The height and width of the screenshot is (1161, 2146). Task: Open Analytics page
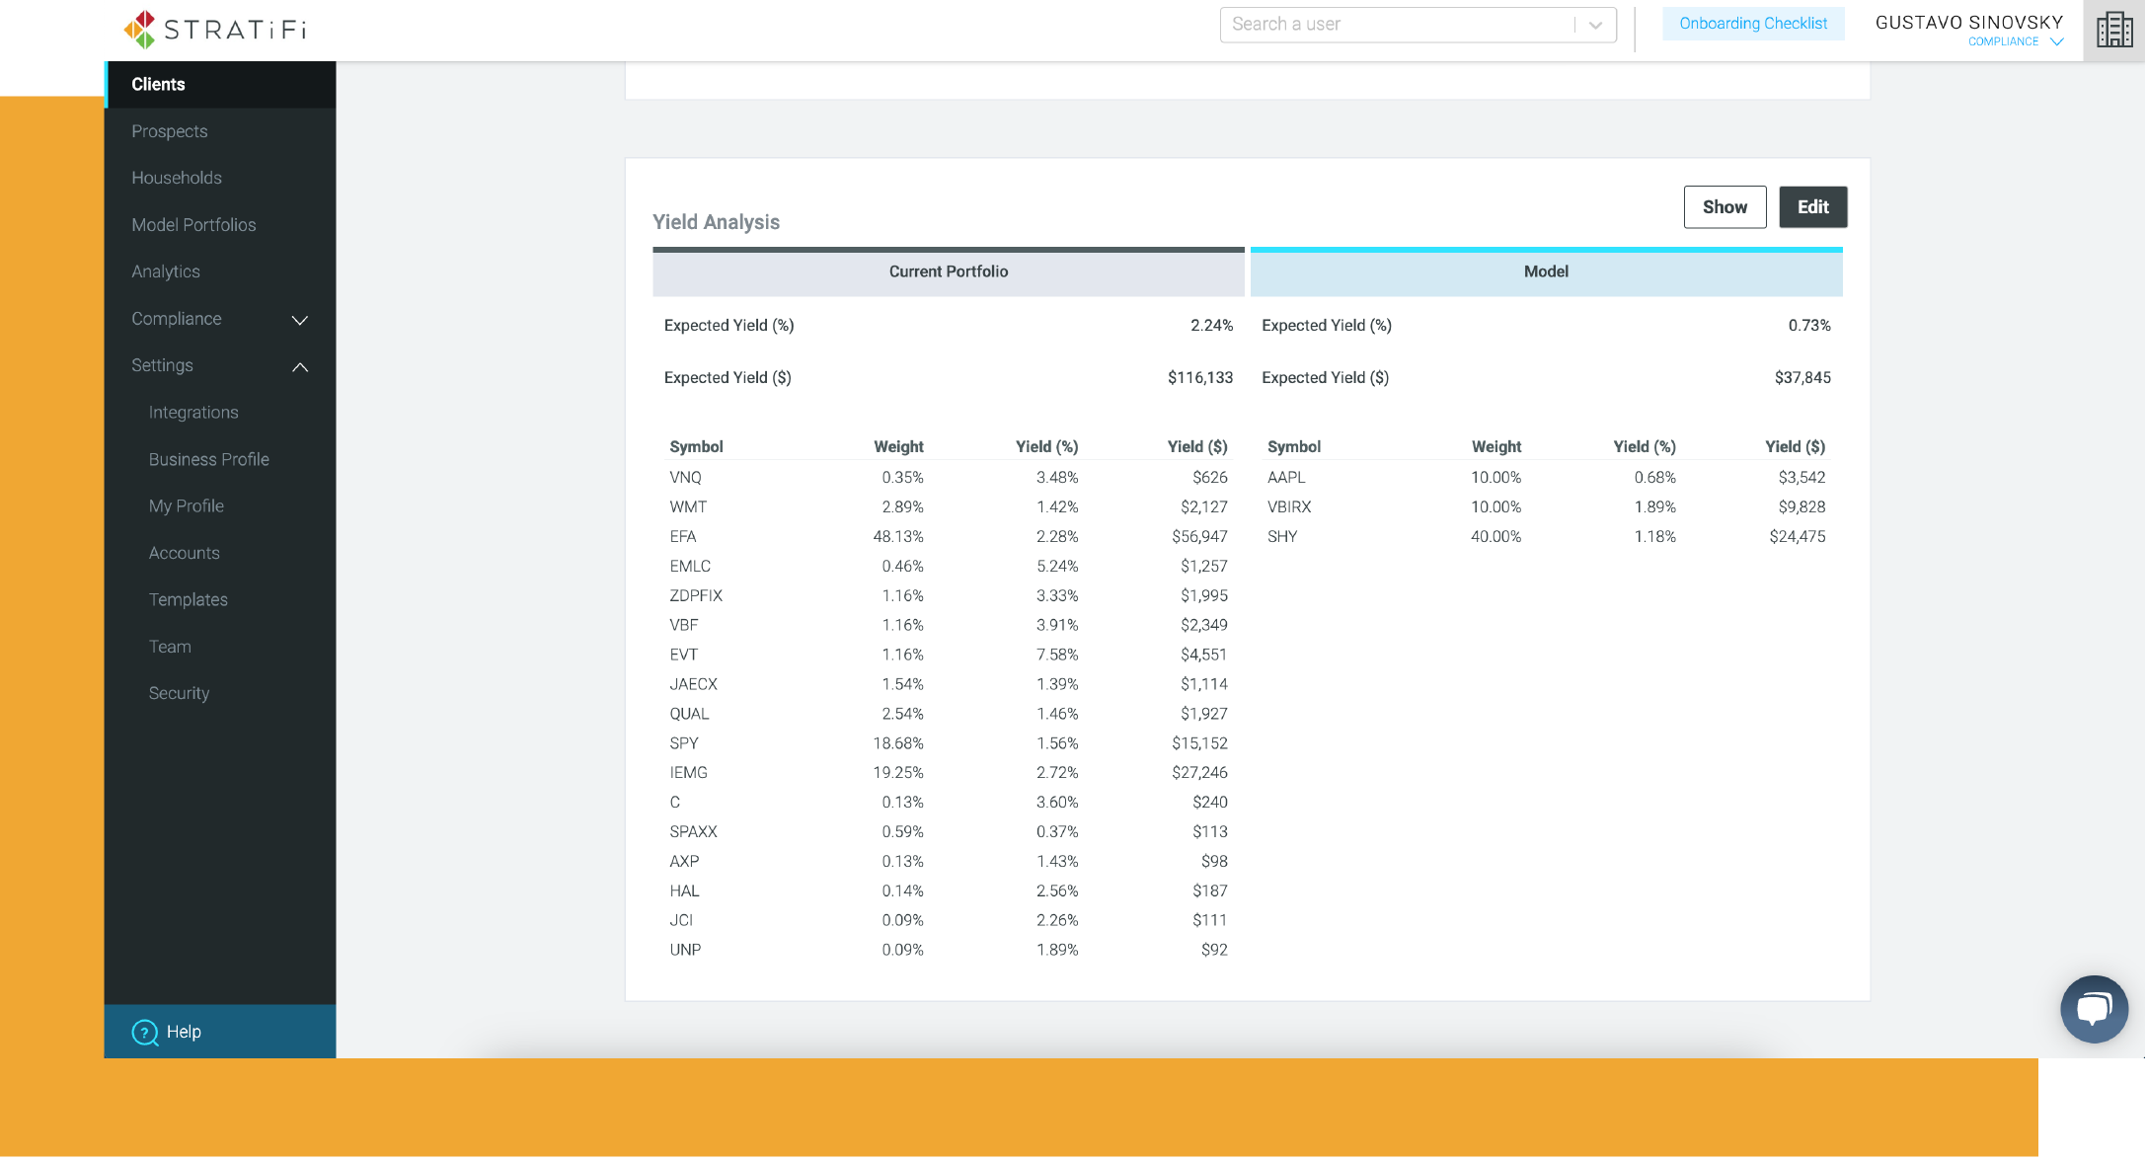pos(166,271)
